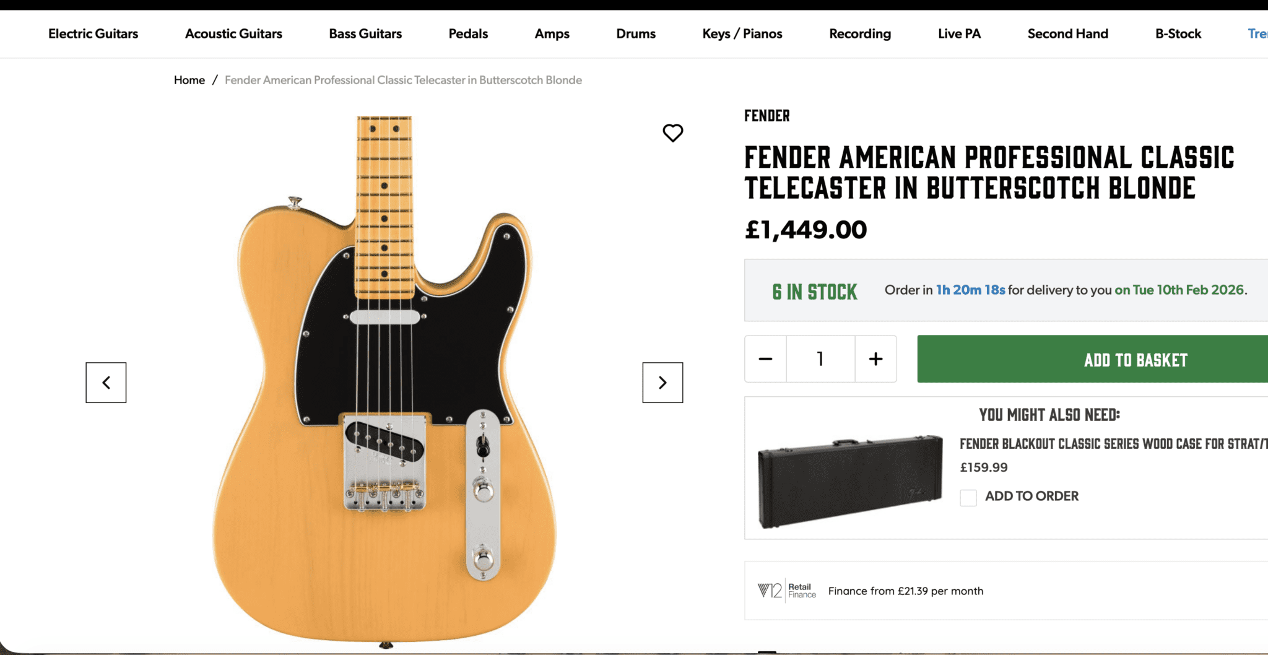
Task: Return to Home via breadcrumb
Action: [189, 80]
